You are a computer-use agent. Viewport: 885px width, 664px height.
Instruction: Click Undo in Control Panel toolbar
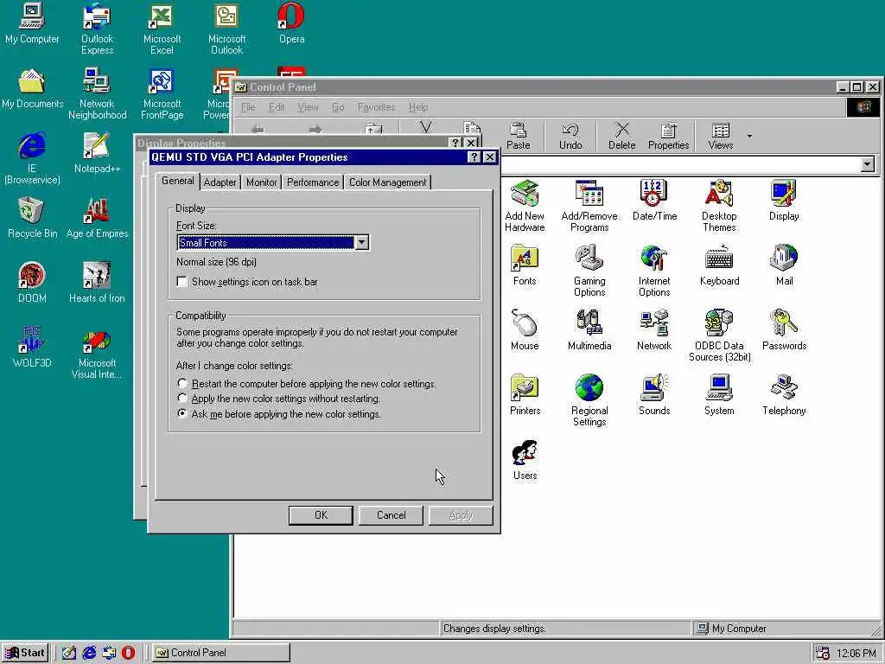tap(570, 136)
